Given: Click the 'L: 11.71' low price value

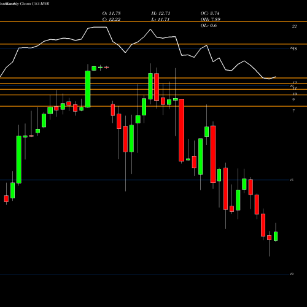Looking at the screenshot, I should click(160, 20).
